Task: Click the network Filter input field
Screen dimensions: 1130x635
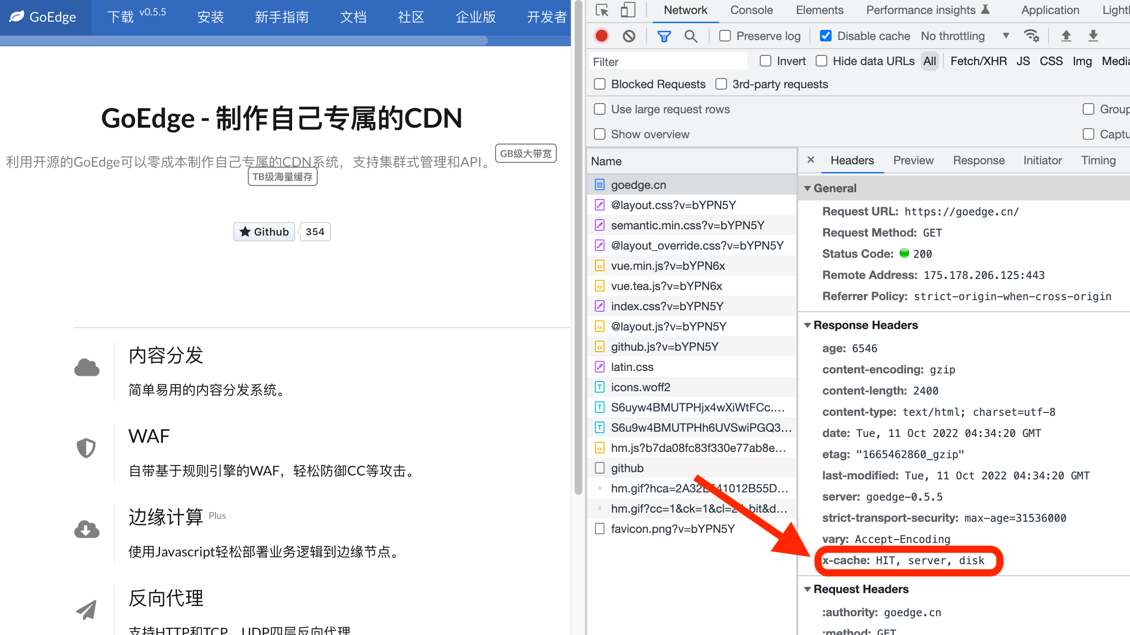Action: pos(668,61)
